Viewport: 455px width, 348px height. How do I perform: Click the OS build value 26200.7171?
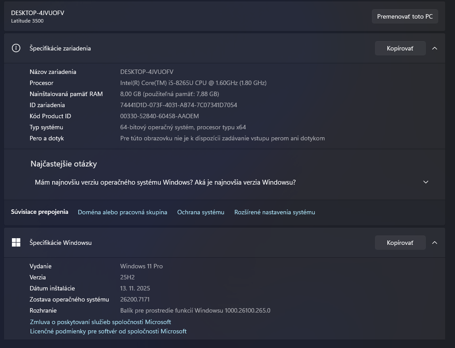(x=135, y=299)
